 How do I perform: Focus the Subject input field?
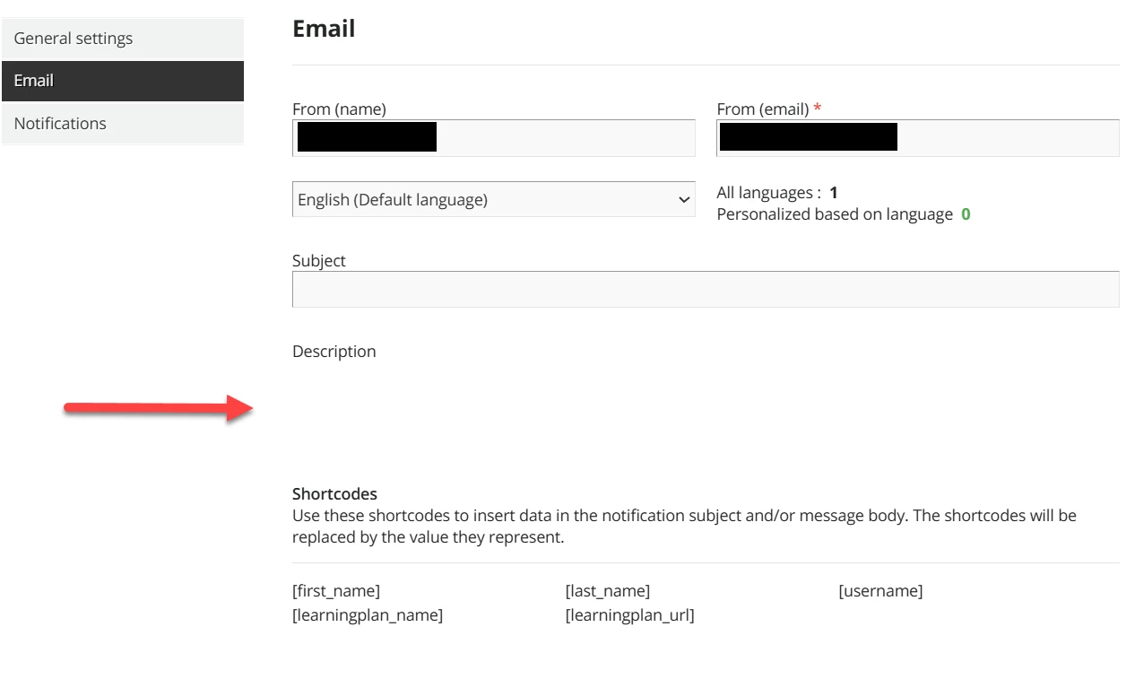coord(705,290)
